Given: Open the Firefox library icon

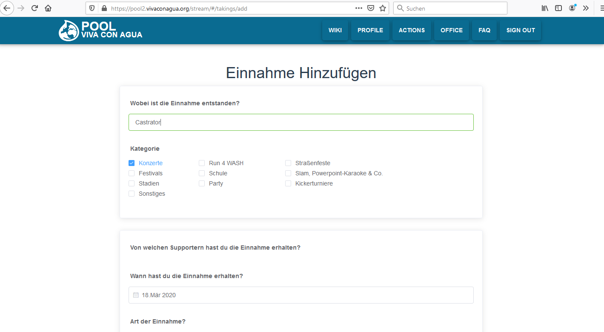Looking at the screenshot, I should (x=544, y=8).
